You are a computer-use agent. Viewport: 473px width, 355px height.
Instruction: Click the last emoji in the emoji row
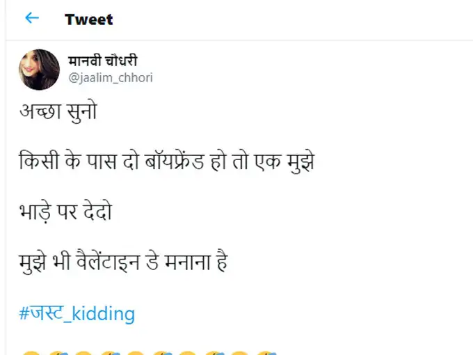tap(264, 352)
